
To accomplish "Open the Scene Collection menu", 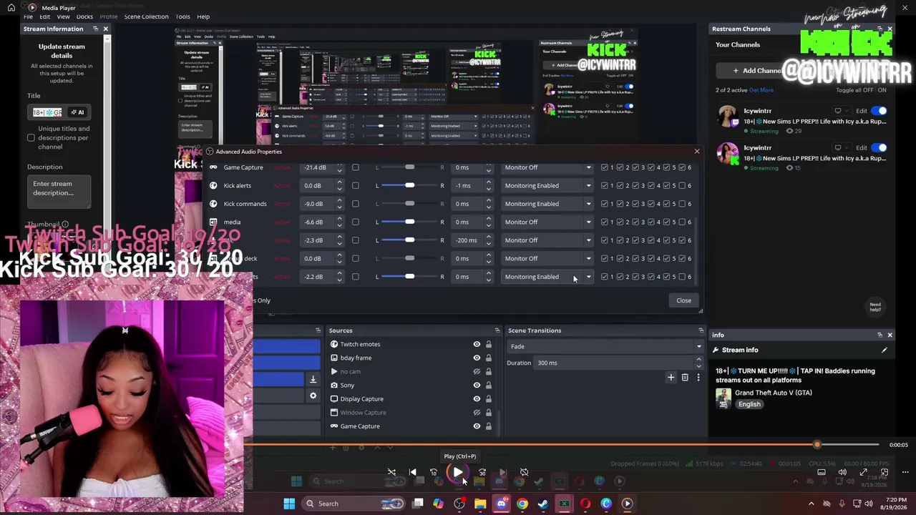I will 146,16.
